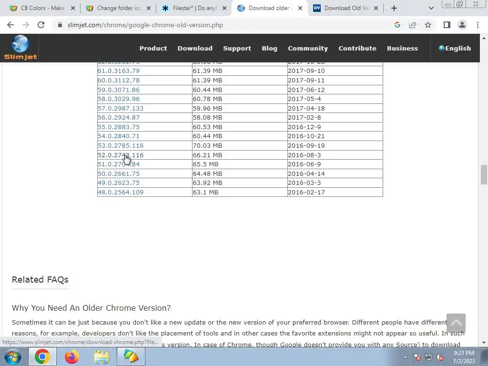Download Chrome version 48.0.2564.109
The image size is (488, 366).
[x=121, y=192]
